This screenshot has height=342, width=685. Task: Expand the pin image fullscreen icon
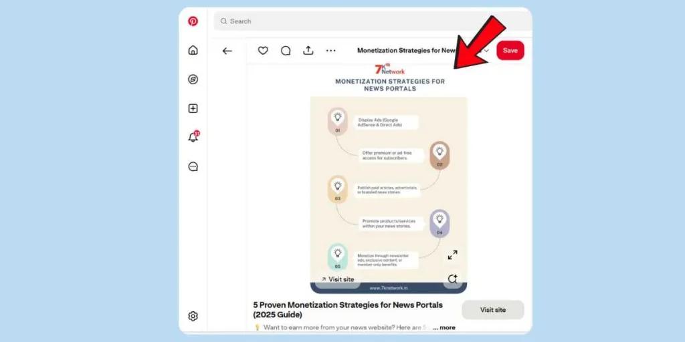coord(453,254)
